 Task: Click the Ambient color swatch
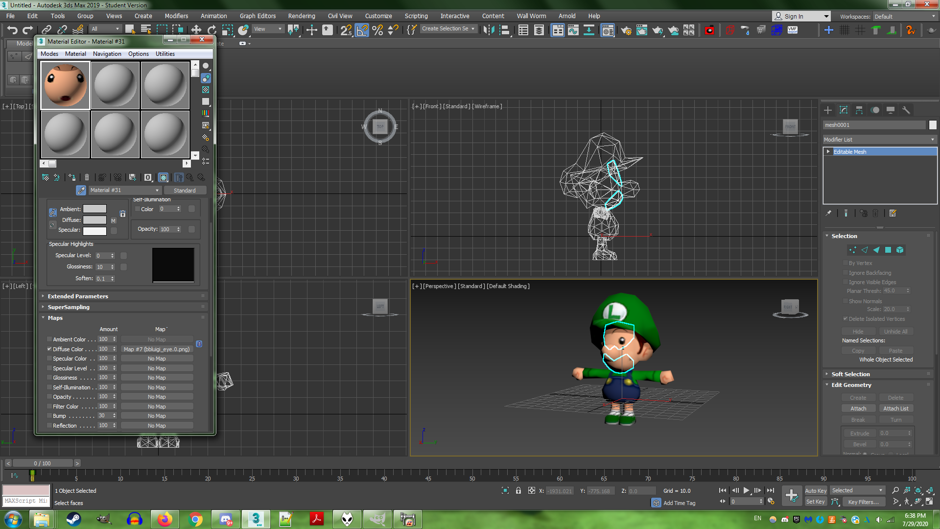coord(94,209)
